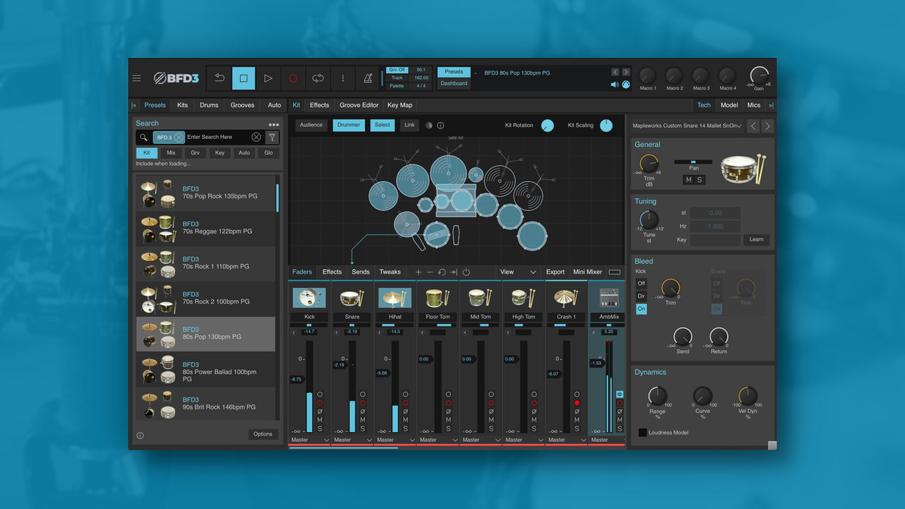Image resolution: width=905 pixels, height=509 pixels.
Task: Click the MIDI connector icon in header
Action: pos(625,84)
